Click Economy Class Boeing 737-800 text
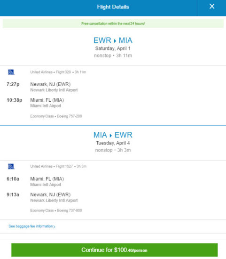 tap(56, 210)
